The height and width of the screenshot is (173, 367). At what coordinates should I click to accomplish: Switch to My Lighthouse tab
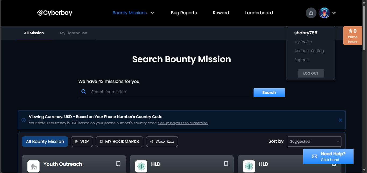(73, 33)
